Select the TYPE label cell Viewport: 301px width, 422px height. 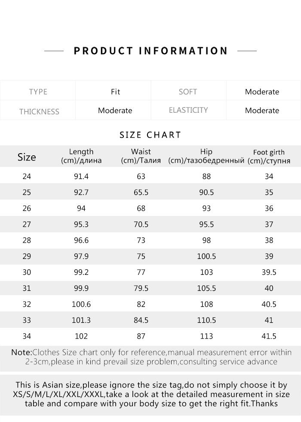38,92
